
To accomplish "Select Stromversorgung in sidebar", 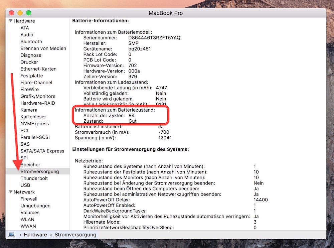I will click(40, 171).
